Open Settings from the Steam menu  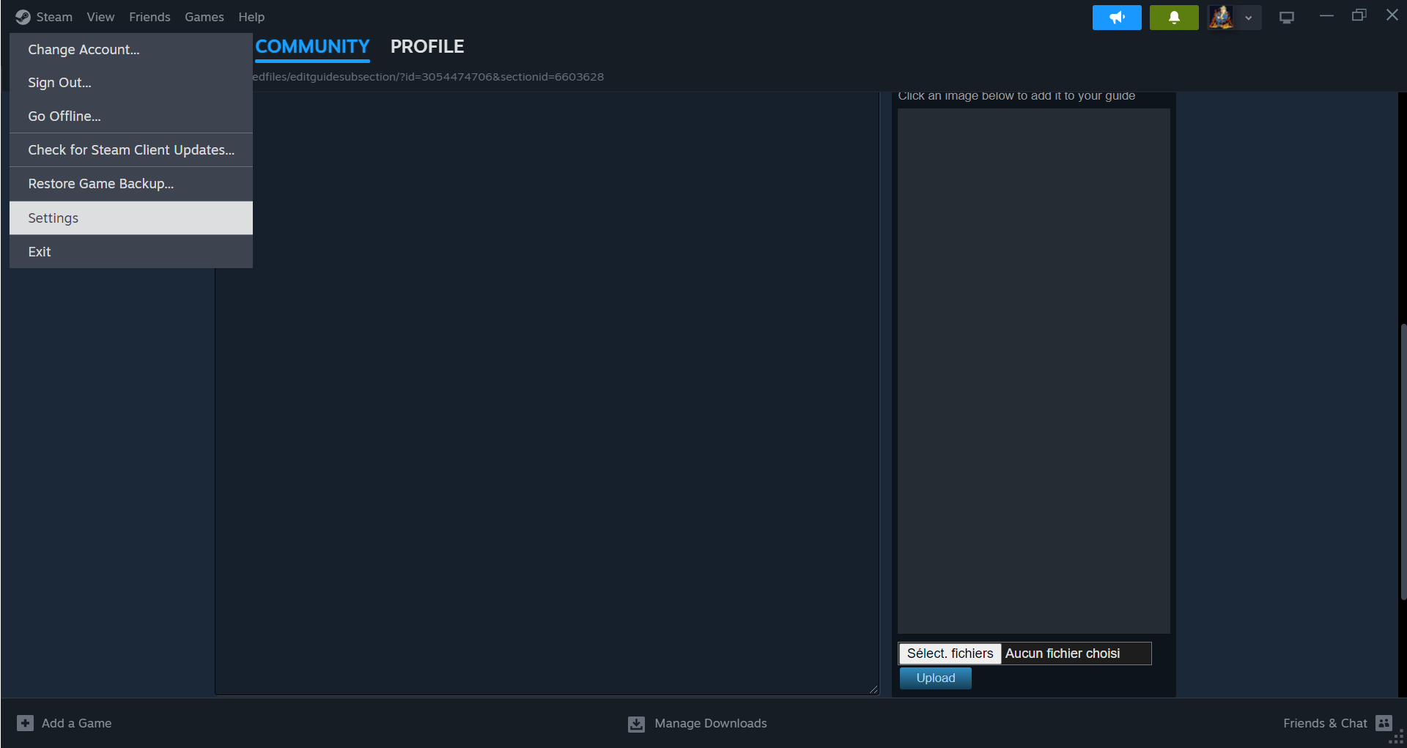(131, 218)
